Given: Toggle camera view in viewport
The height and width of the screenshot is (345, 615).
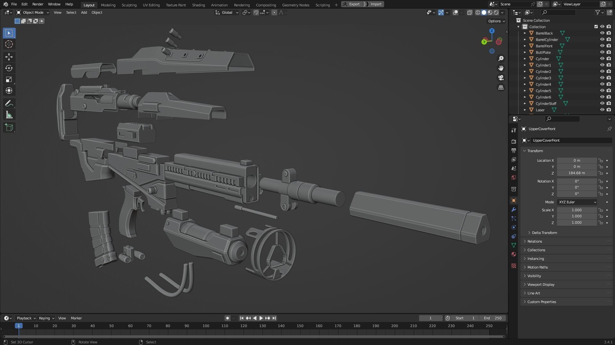Looking at the screenshot, I should pos(501,78).
